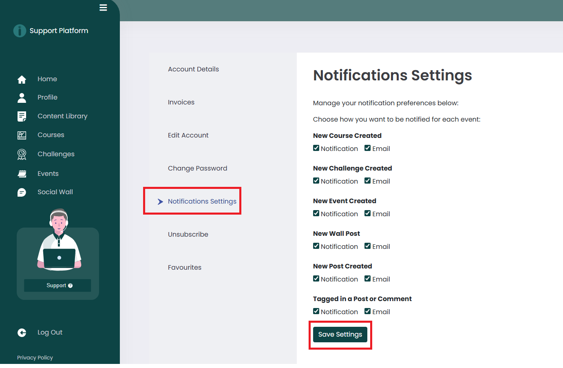
Task: Open Change Password page
Action: tap(197, 168)
